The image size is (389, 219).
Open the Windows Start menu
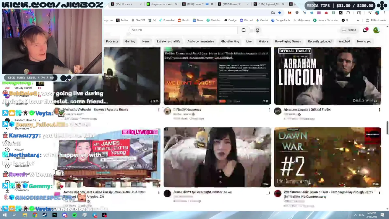5,215
